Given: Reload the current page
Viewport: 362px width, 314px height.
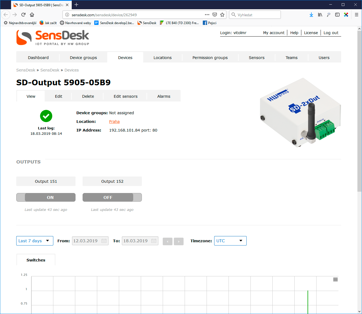Looking at the screenshot, I should click(23, 15).
